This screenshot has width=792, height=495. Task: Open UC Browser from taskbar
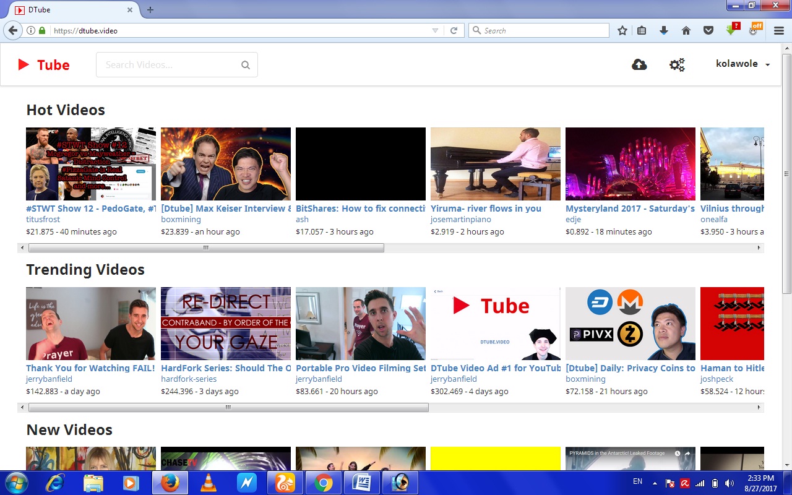click(285, 483)
